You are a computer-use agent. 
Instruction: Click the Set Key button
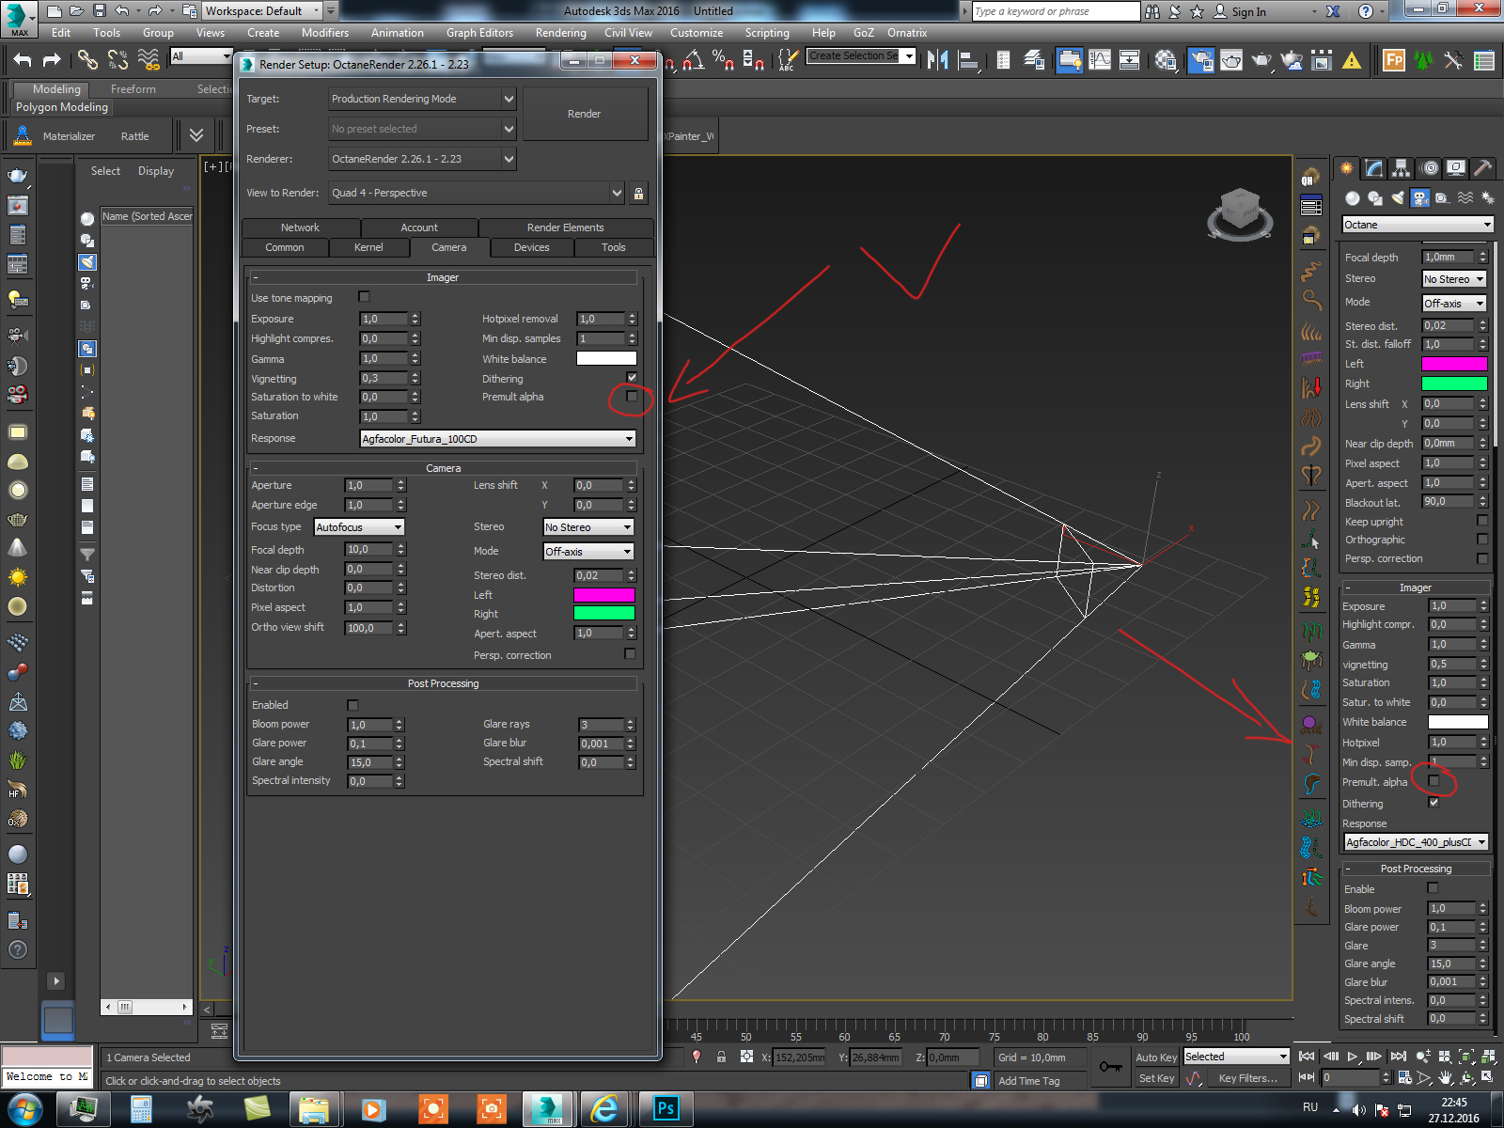coord(1156,1078)
